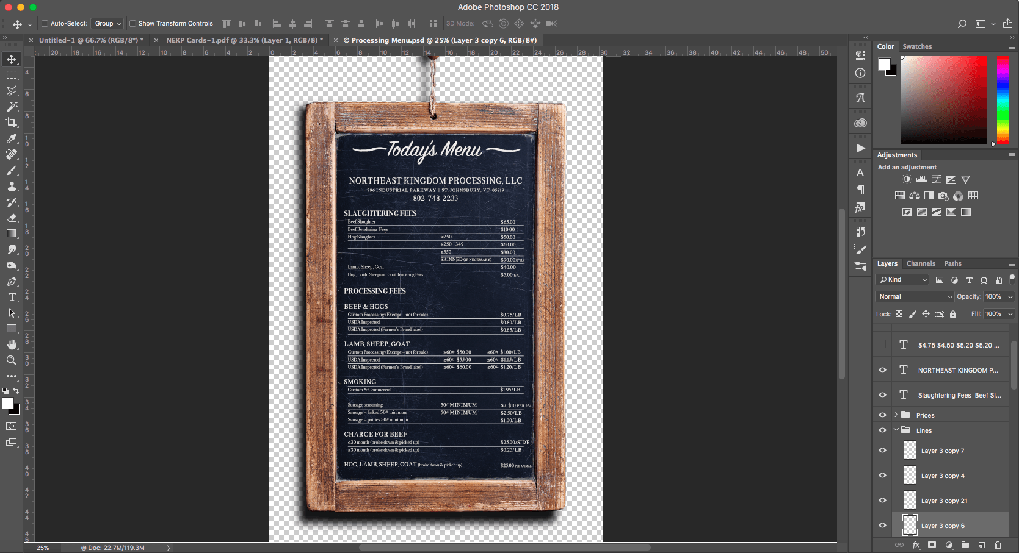Enable Show Transform Controls checkbox
Image resolution: width=1019 pixels, height=553 pixels.
[x=132, y=24]
